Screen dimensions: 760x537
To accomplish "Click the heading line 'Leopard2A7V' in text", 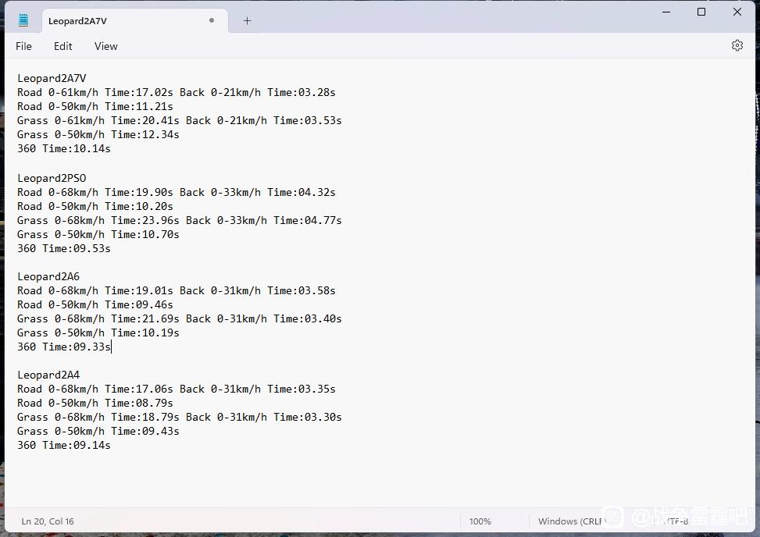I will (52, 78).
